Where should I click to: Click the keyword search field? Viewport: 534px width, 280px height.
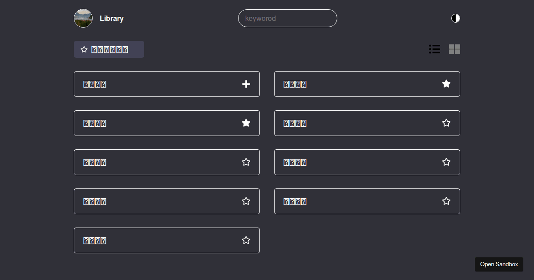287,18
